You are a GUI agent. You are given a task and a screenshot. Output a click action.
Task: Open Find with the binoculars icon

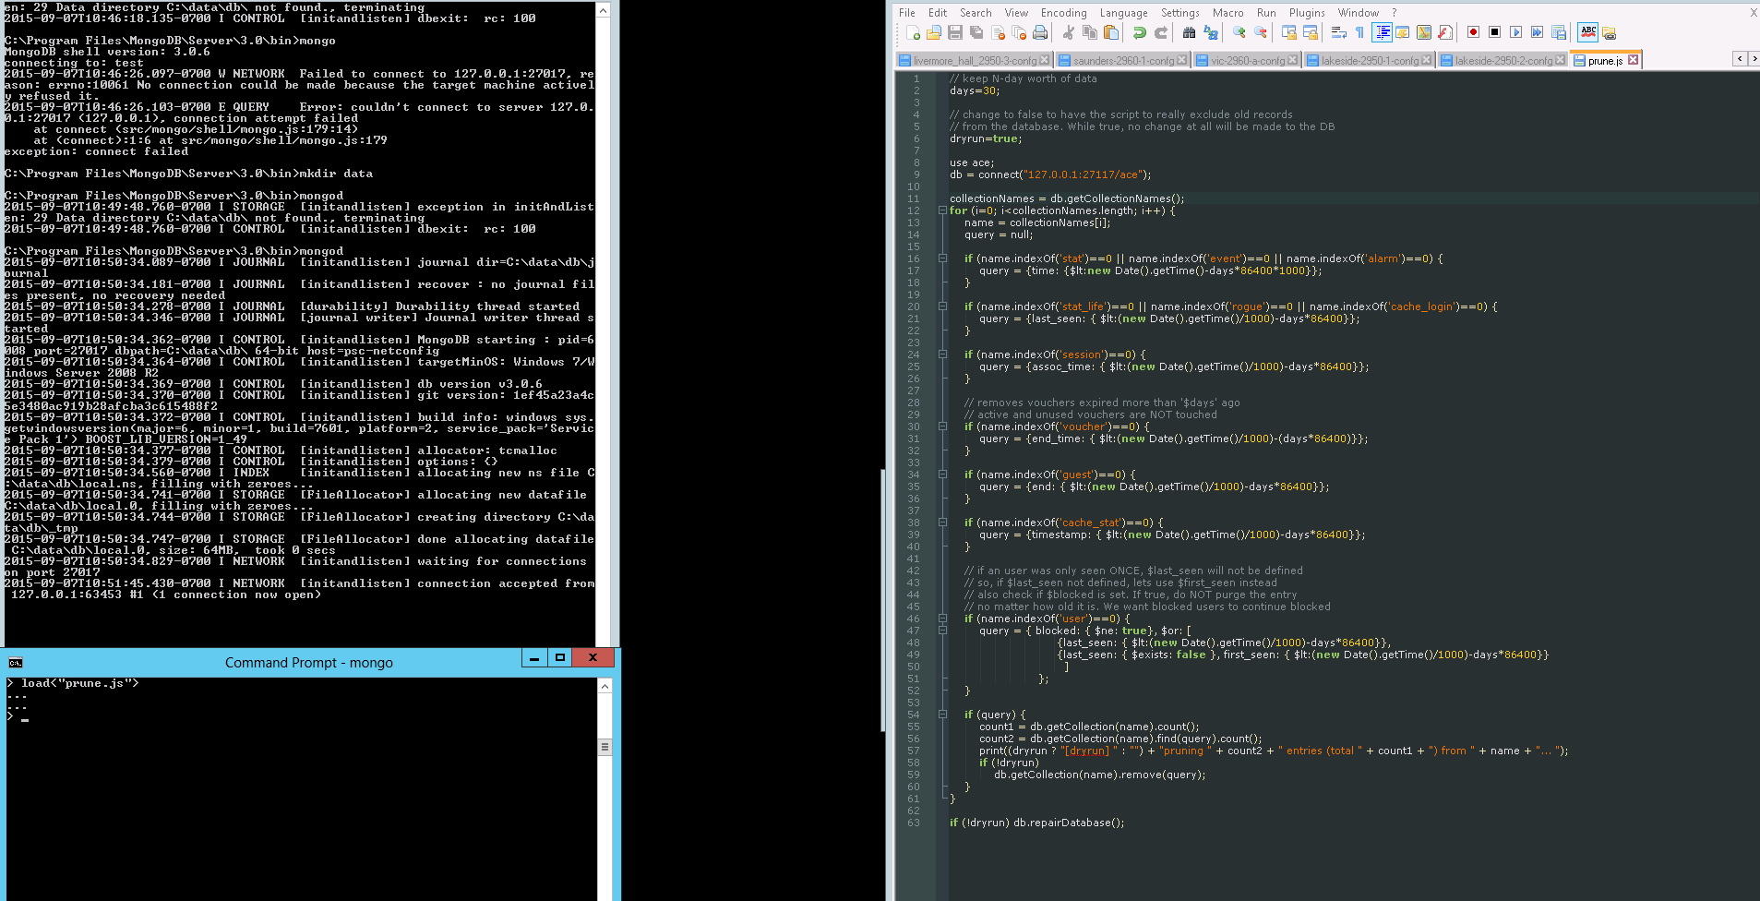point(1189,33)
